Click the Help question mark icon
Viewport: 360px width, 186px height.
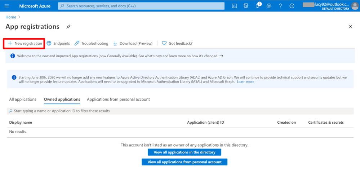(280, 6)
